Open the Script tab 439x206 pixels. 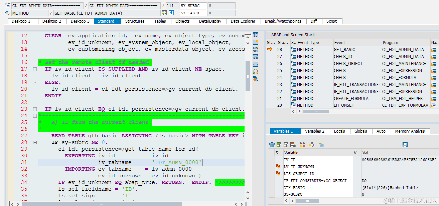(x=331, y=21)
